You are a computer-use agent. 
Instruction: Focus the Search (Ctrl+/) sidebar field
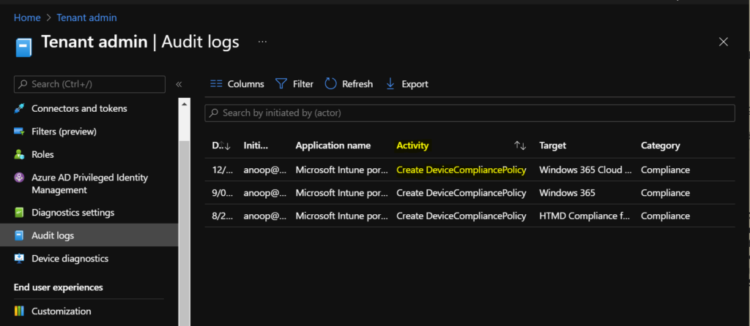89,84
